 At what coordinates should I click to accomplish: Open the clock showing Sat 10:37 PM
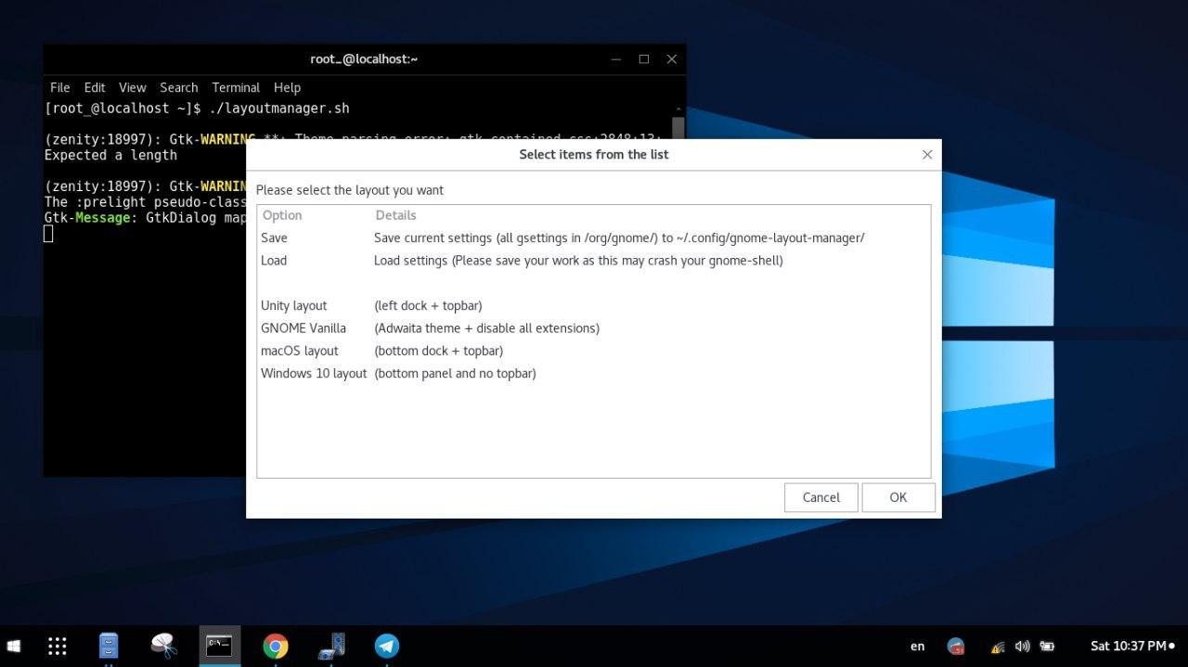1128,646
